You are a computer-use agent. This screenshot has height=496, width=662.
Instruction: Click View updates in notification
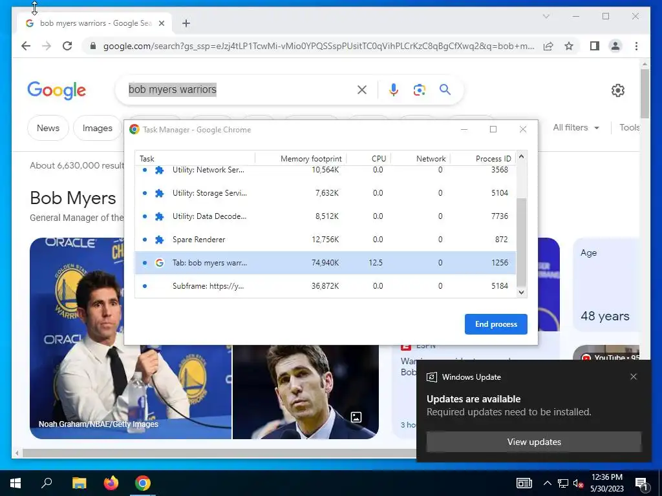[x=533, y=442]
